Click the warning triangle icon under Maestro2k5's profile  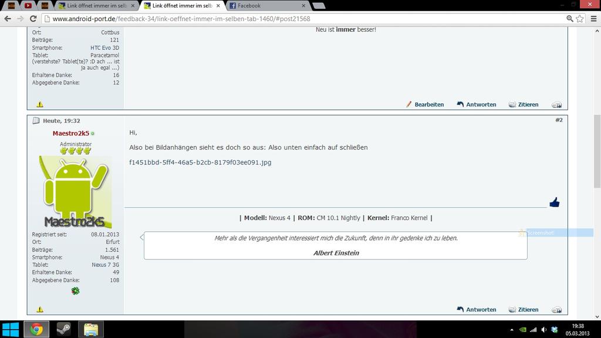click(x=40, y=309)
